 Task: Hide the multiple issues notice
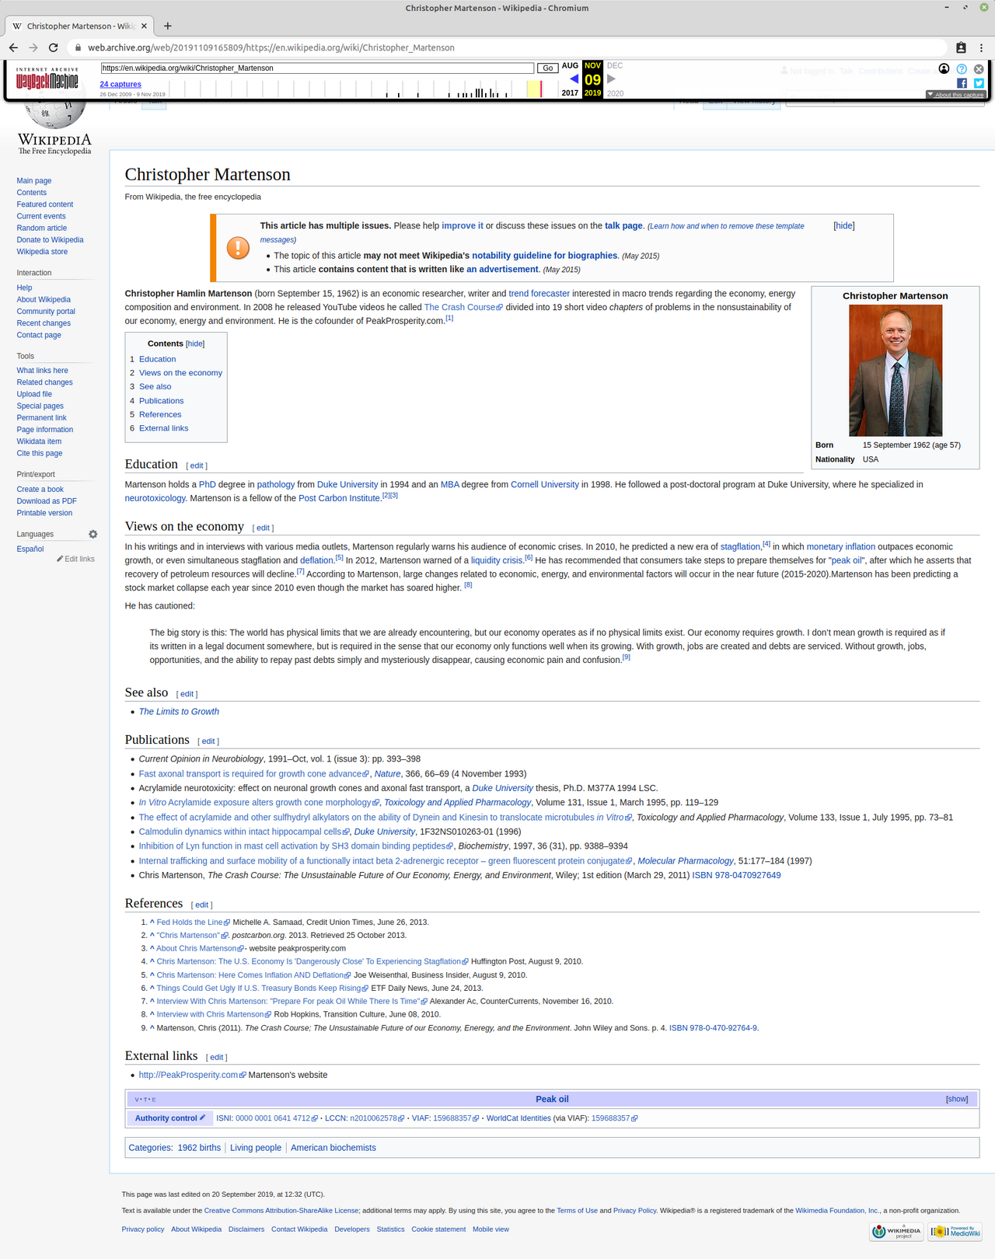(x=843, y=225)
